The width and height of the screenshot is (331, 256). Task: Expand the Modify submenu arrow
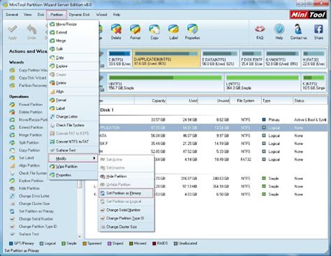[94, 158]
